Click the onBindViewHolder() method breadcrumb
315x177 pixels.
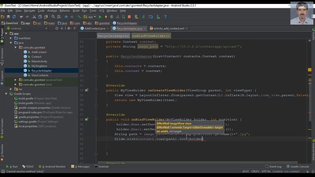pos(151,36)
